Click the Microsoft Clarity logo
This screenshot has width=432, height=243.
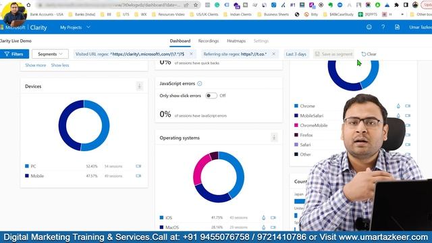(24, 27)
